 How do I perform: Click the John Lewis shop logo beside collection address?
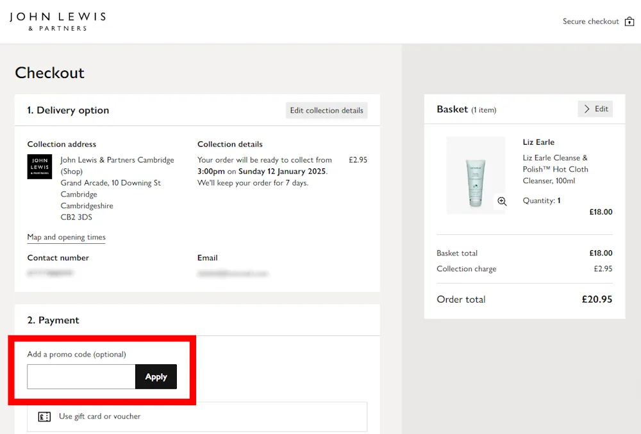coord(39,167)
